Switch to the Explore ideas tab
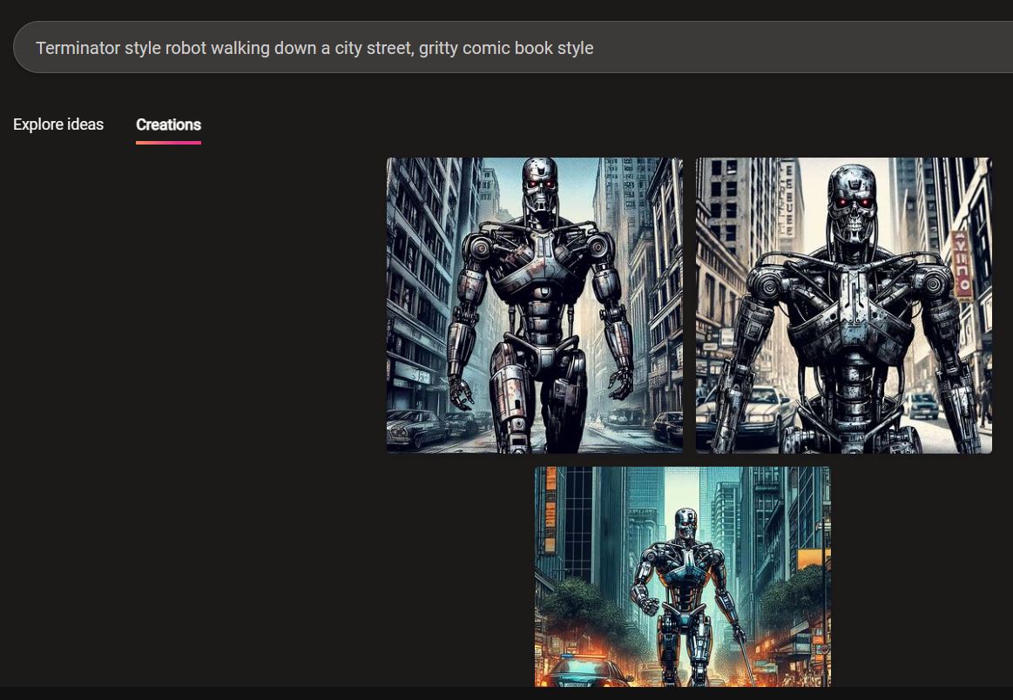This screenshot has width=1013, height=700. coord(58,124)
